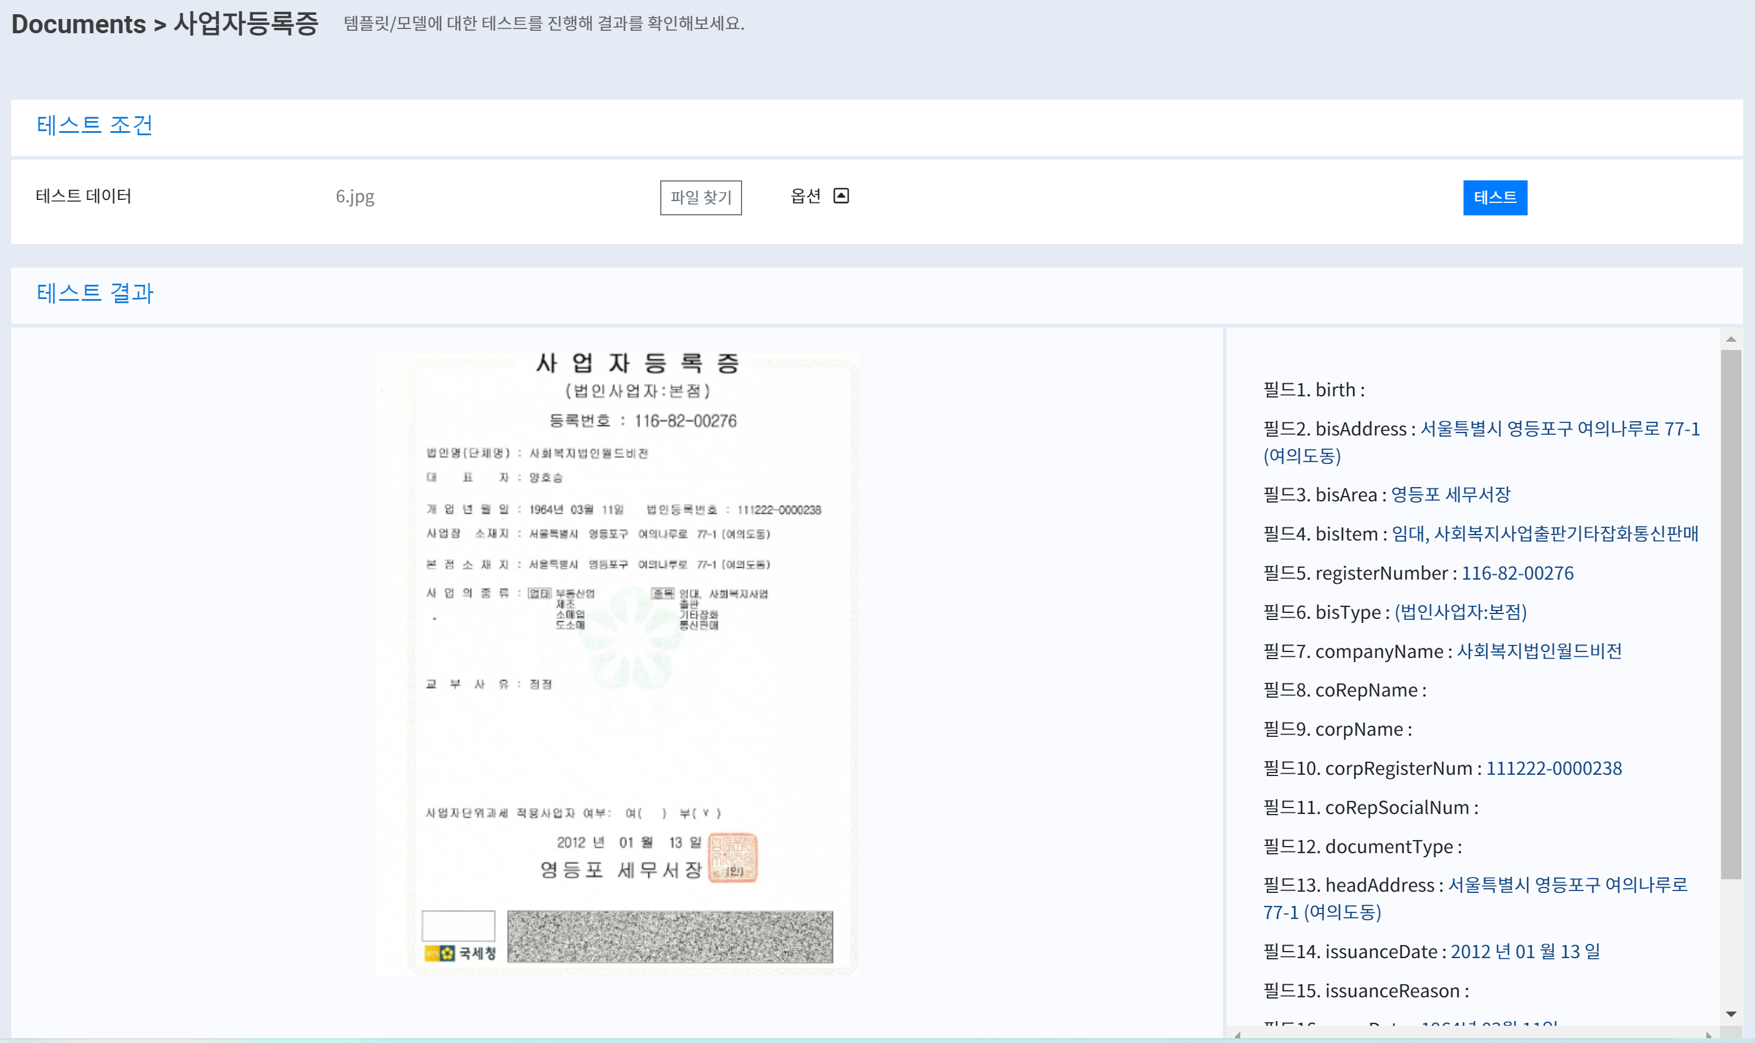Click the horizontal scrollbar right arrow
Image resolution: width=1755 pixels, height=1043 pixels.
1709,1035
